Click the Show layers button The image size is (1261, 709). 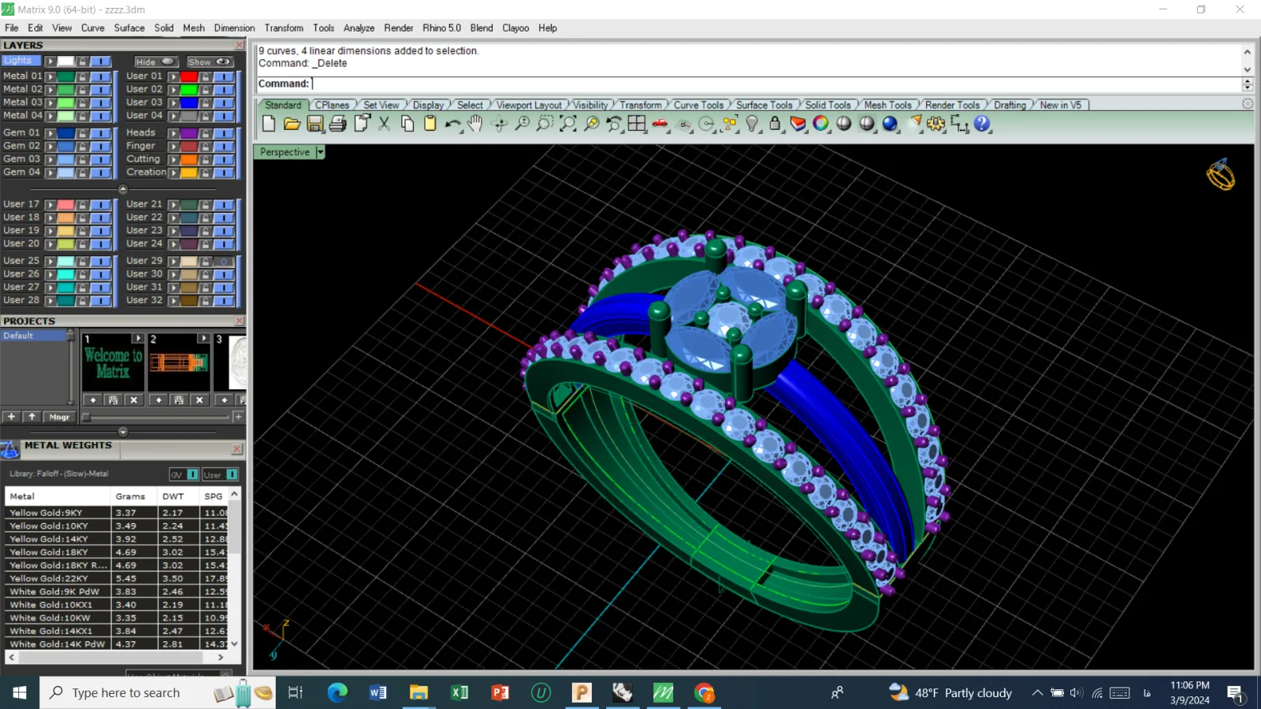pos(209,61)
